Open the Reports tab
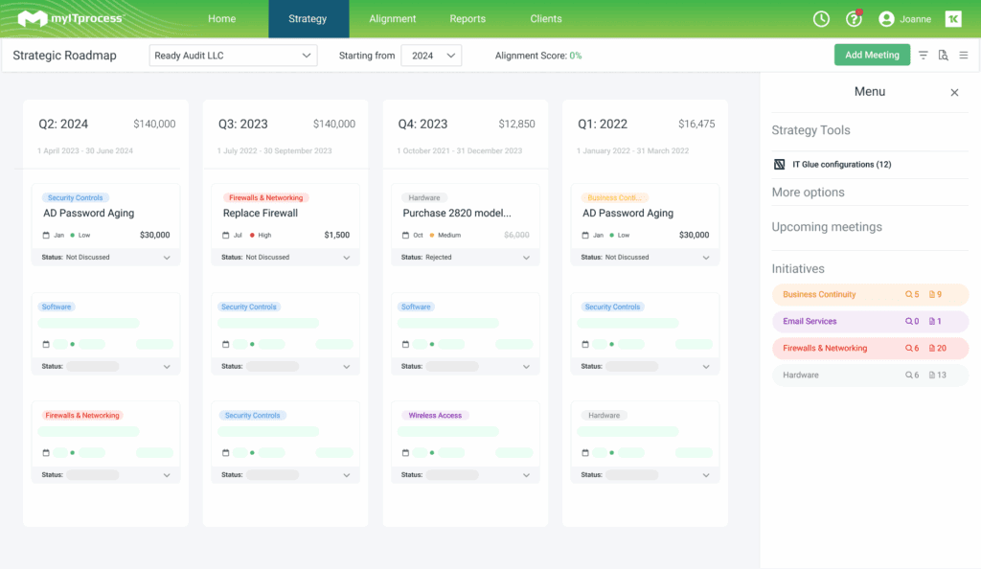981x569 pixels. click(468, 19)
